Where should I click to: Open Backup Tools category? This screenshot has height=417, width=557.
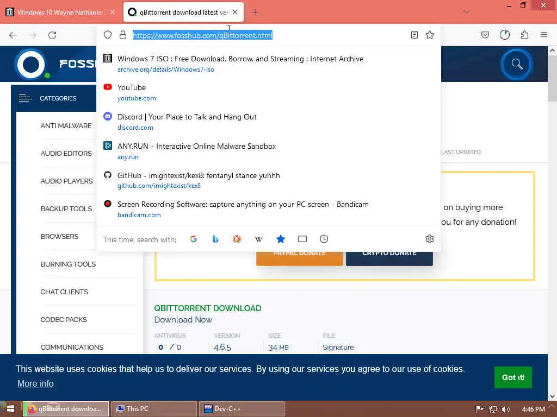click(66, 209)
